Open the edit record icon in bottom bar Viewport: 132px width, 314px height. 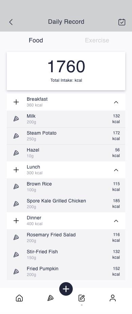tap(82, 298)
